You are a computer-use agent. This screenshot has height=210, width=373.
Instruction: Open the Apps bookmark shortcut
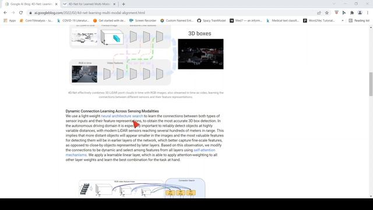(9, 21)
